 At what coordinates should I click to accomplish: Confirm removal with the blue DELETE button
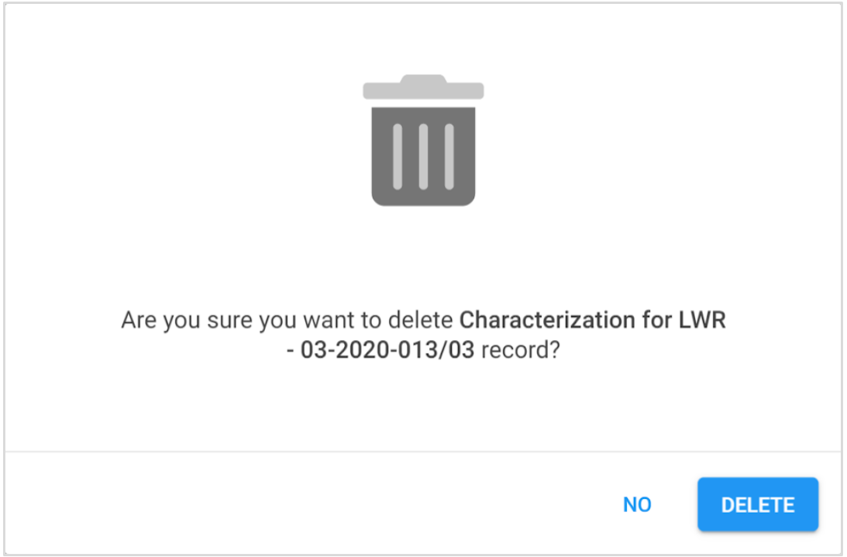[x=757, y=504]
